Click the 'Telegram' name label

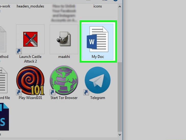pyautogui.click(x=98, y=98)
